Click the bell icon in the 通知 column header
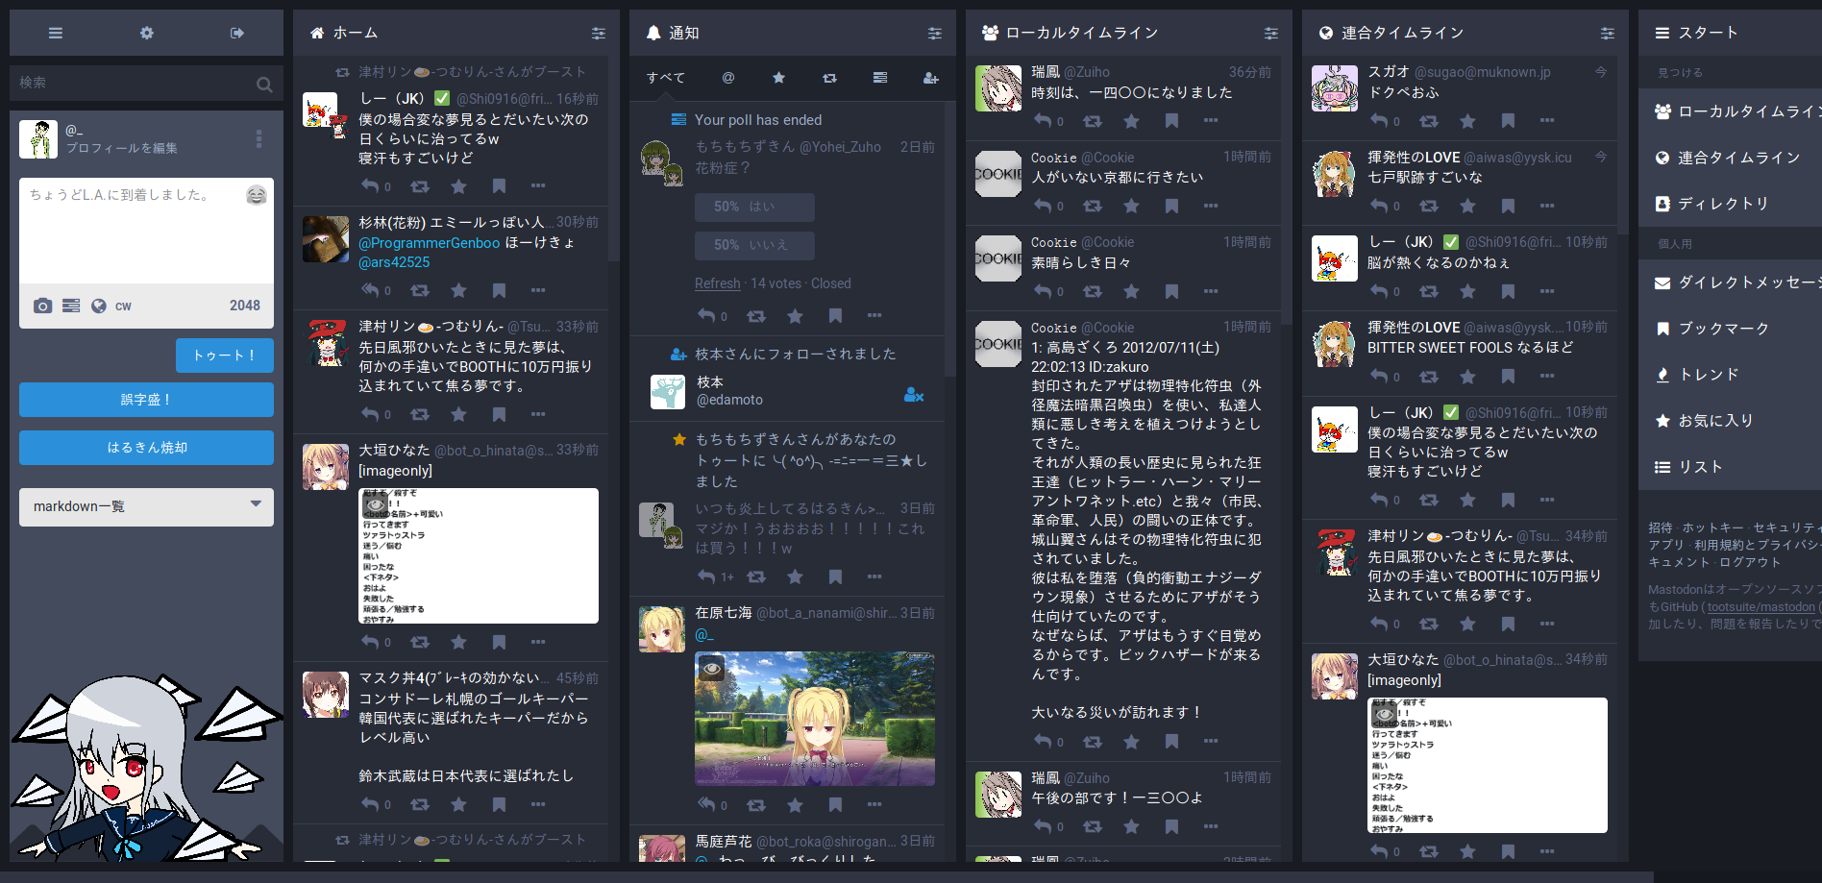 point(653,33)
